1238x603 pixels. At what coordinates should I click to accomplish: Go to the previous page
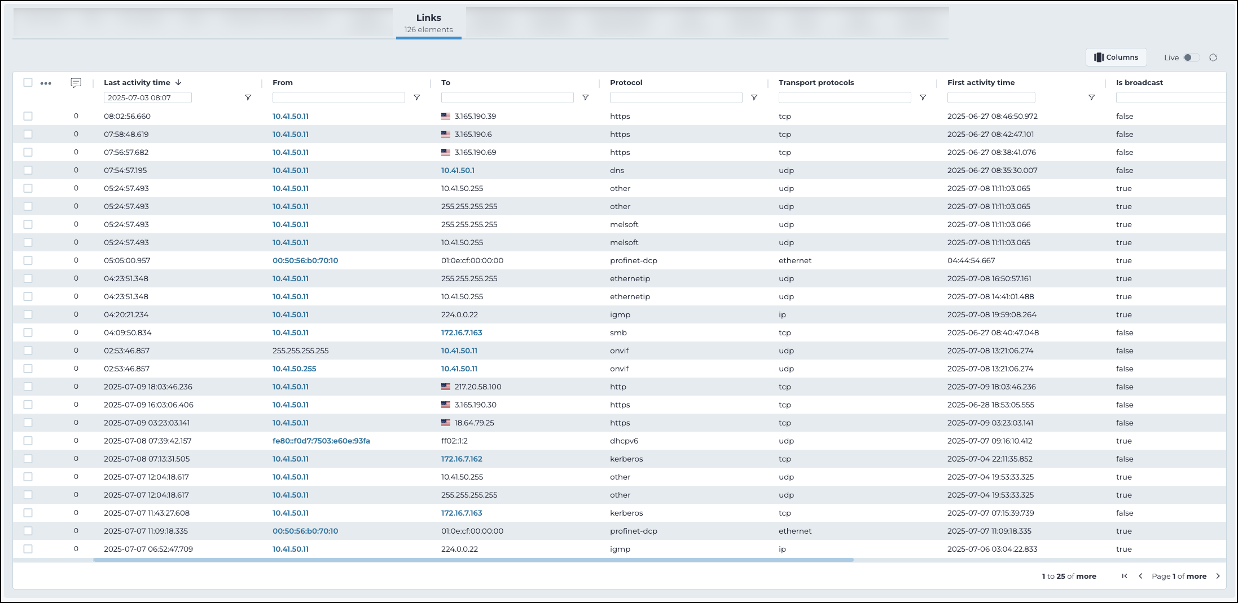(1140, 576)
